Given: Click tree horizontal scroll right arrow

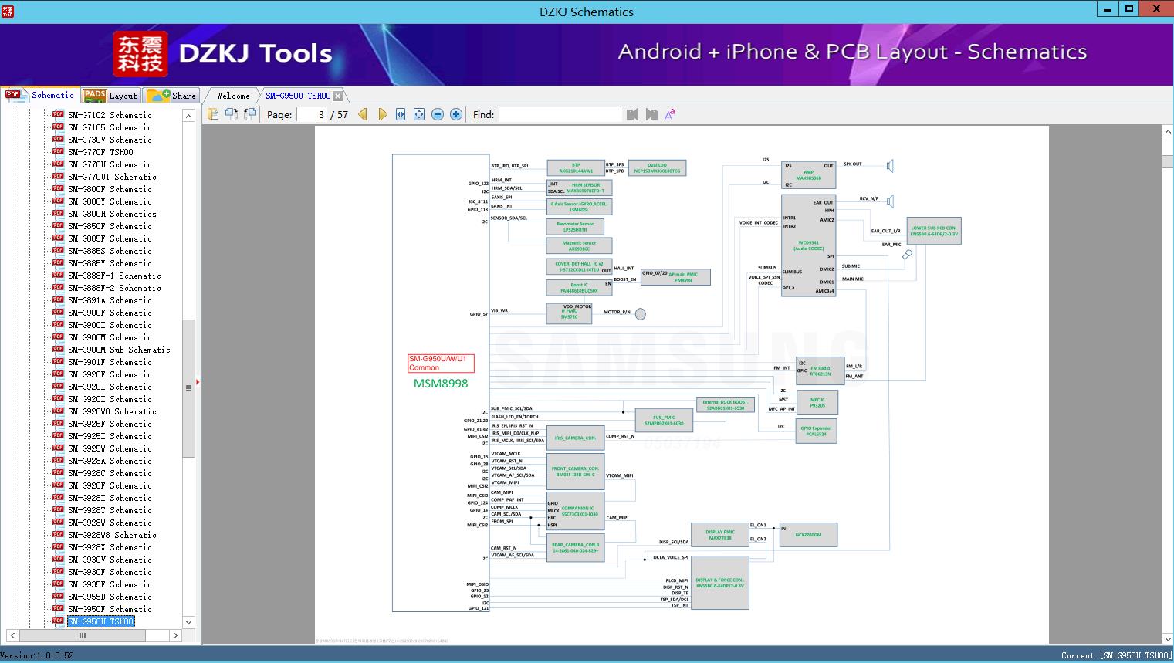Looking at the screenshot, I should 175,636.
